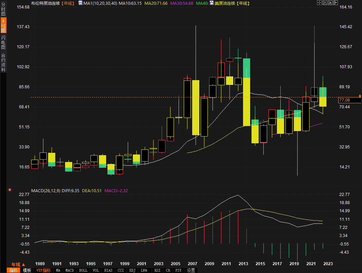Open the 闪电图 view
The image size is (362, 273).
(3, 42)
